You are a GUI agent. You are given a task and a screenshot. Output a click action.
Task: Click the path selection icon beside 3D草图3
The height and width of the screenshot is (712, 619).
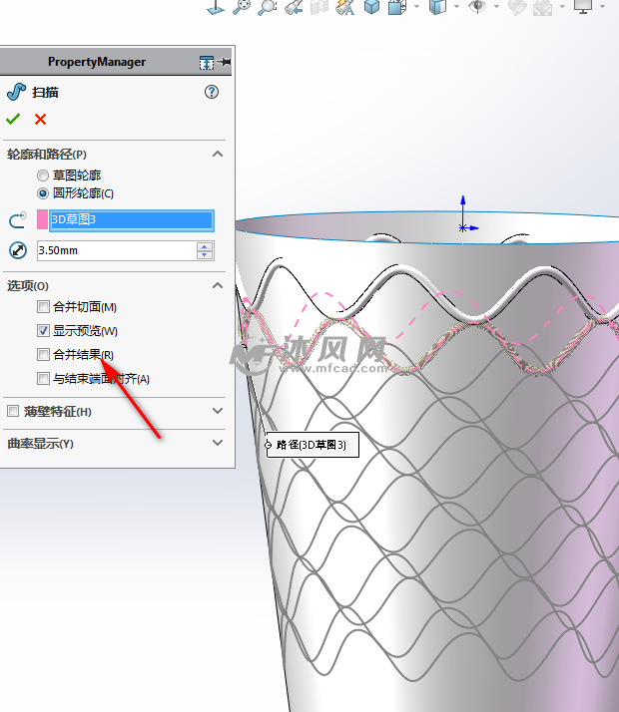(18, 220)
